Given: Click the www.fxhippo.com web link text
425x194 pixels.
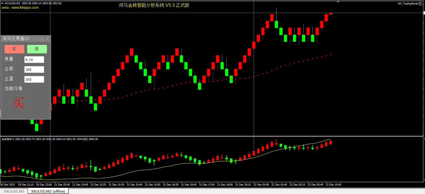Looking at the screenshot, I should pos(25,8).
